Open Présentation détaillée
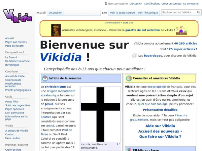 coord(160,110)
